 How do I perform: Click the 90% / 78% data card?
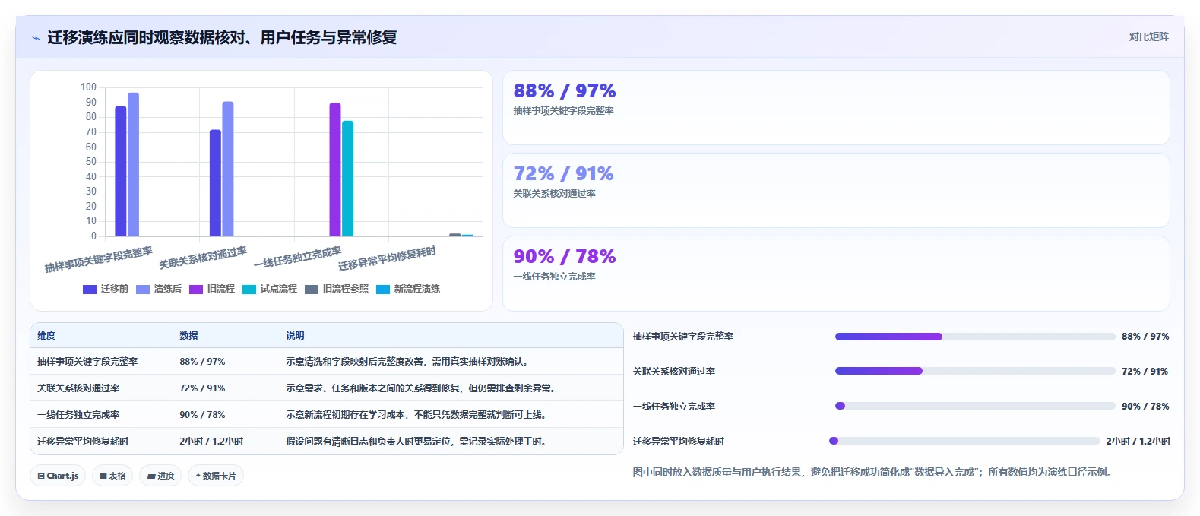[x=836, y=274]
